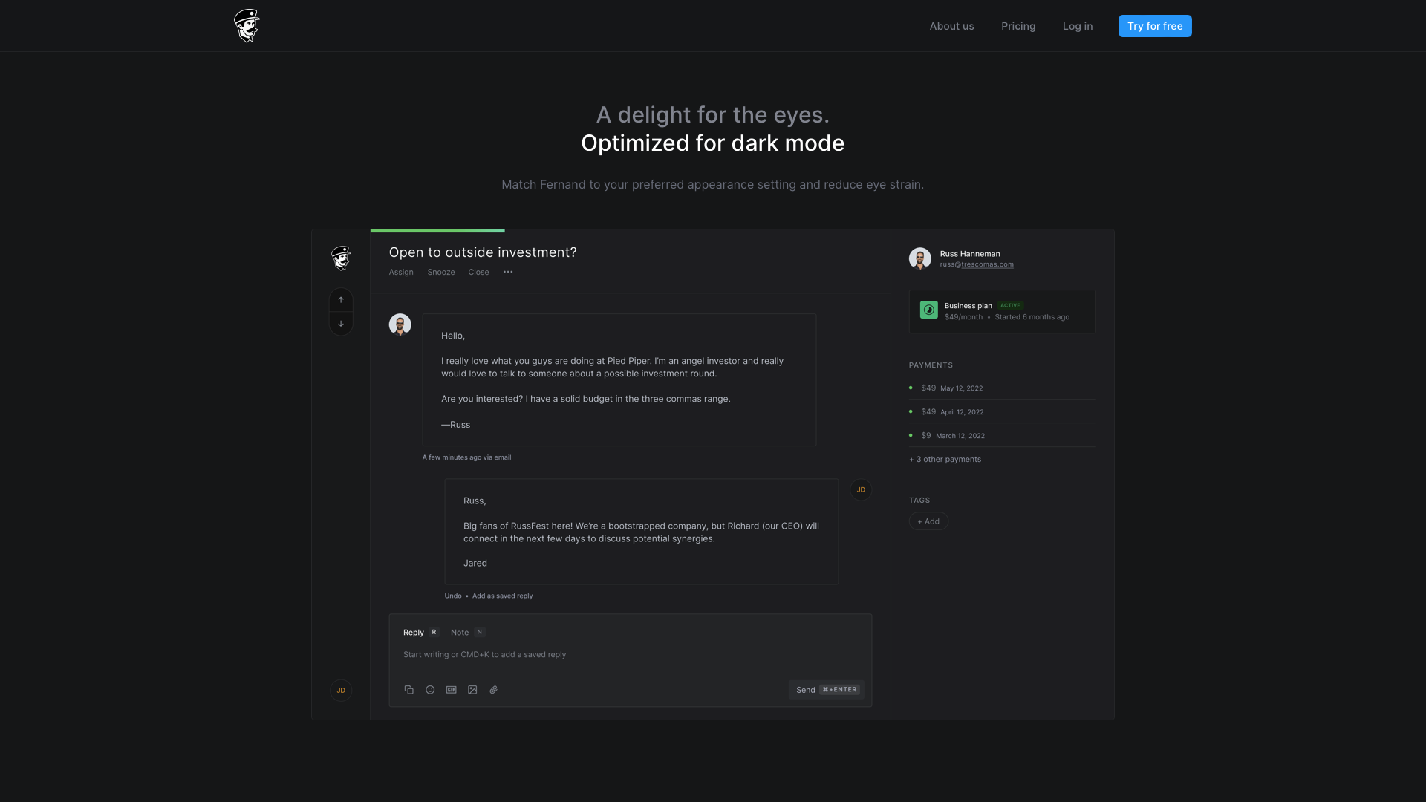
Task: Click the russ@trescomas.com email link
Action: 977,265
